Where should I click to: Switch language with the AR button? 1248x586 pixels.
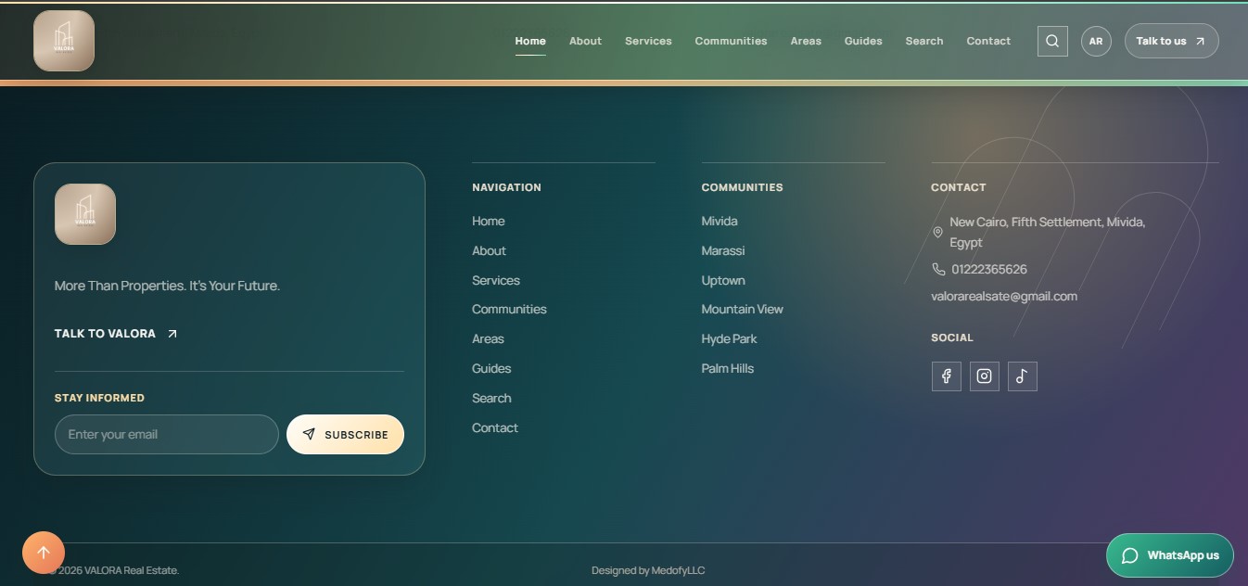(x=1096, y=41)
